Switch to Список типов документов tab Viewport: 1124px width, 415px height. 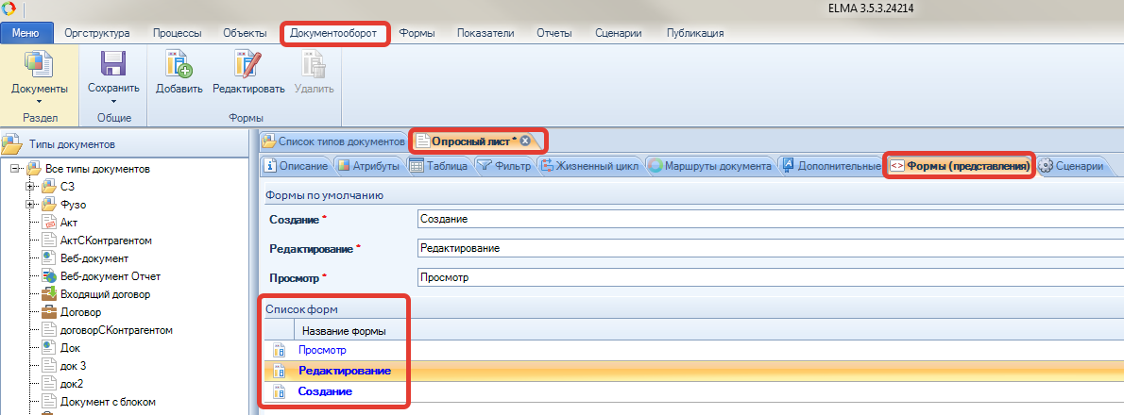pyautogui.click(x=333, y=141)
